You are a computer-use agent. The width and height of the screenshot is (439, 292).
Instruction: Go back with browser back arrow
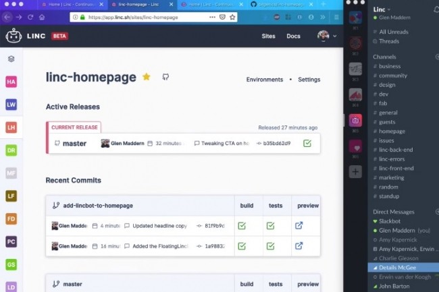[7, 18]
